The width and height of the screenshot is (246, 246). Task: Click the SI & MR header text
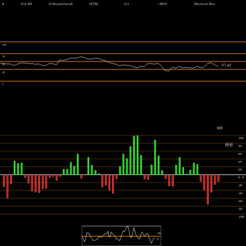tap(26, 4)
